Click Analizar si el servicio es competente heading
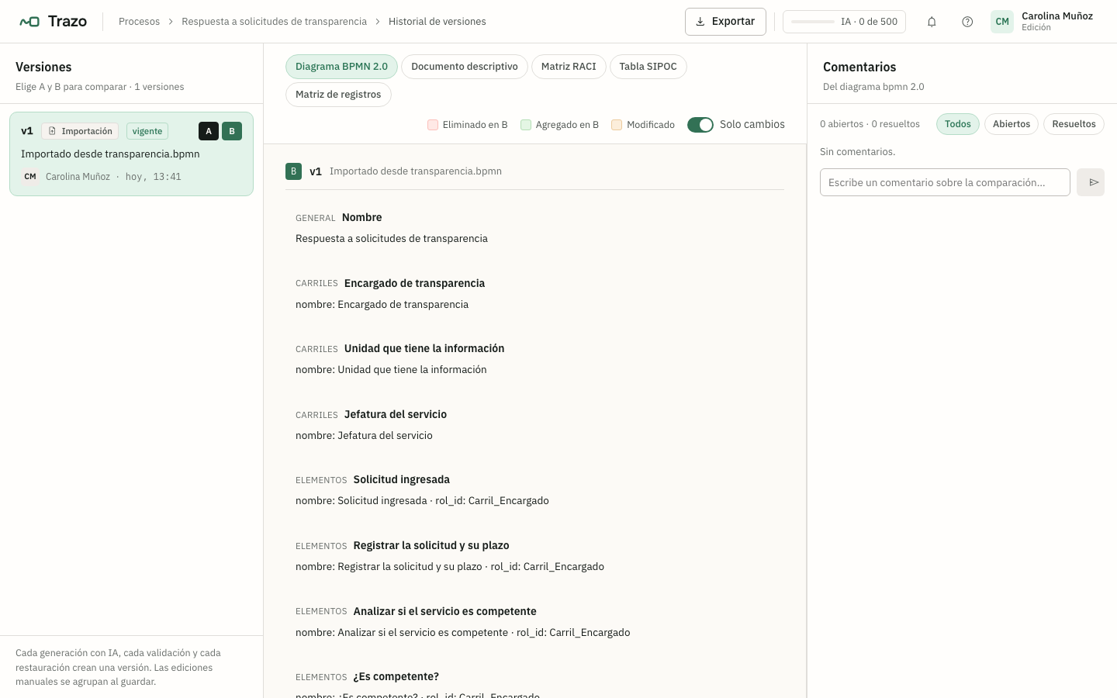Image resolution: width=1117 pixels, height=698 pixels. [445, 611]
